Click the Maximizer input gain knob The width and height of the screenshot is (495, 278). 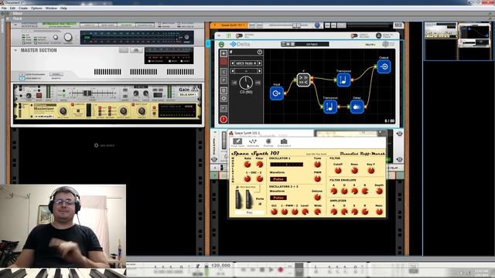pyautogui.click(x=63, y=110)
